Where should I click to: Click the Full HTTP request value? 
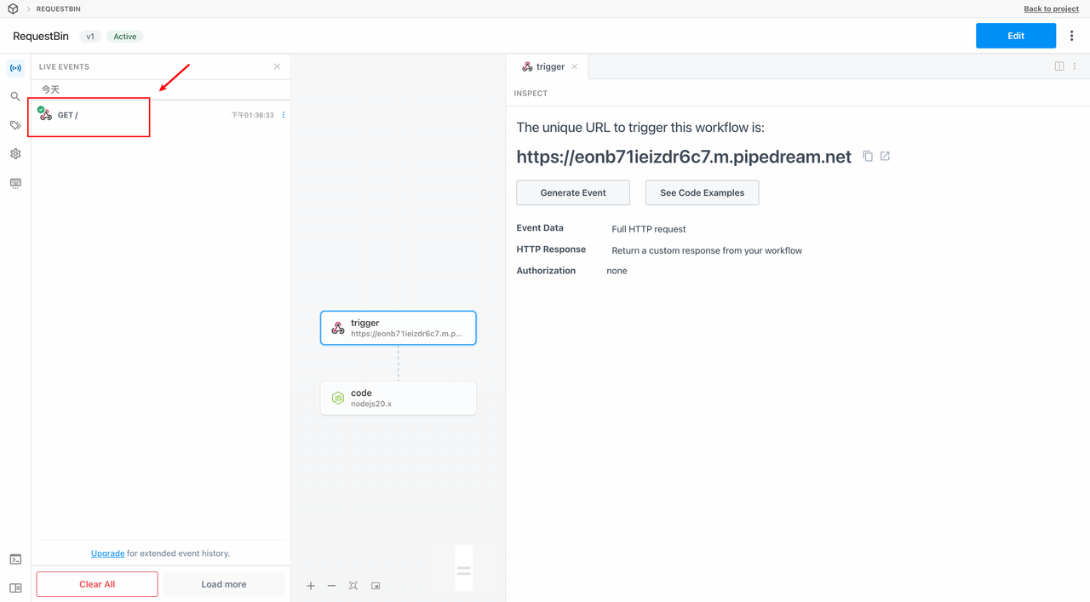point(649,229)
